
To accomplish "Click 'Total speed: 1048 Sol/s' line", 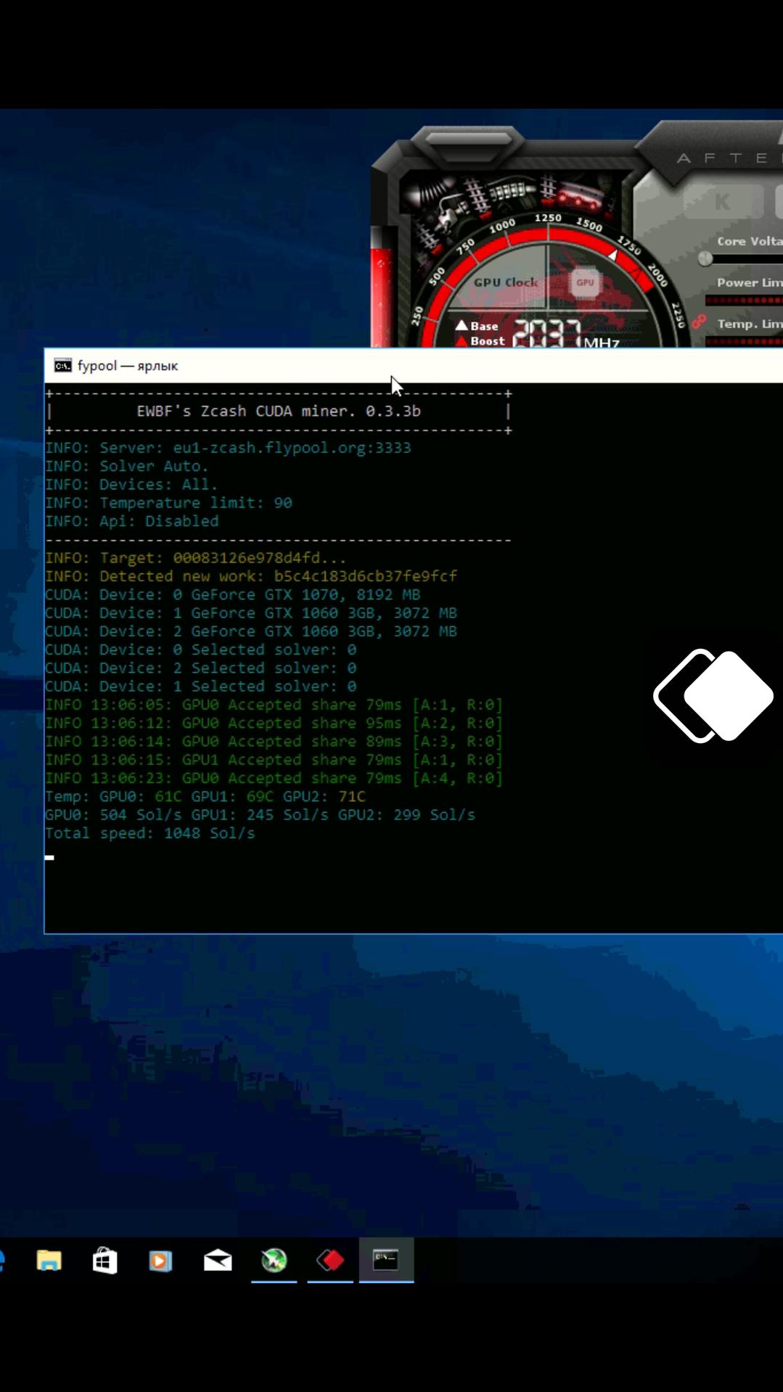I will (150, 833).
